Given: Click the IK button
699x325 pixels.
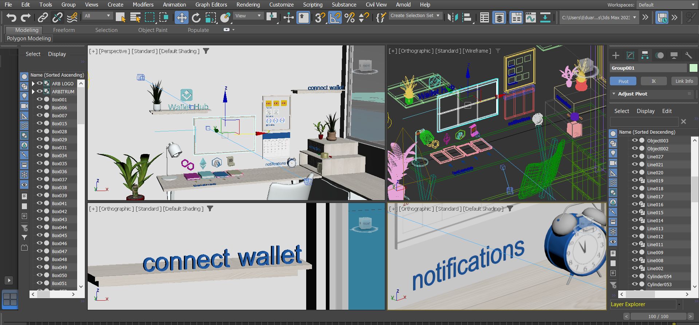Looking at the screenshot, I should pos(653,81).
